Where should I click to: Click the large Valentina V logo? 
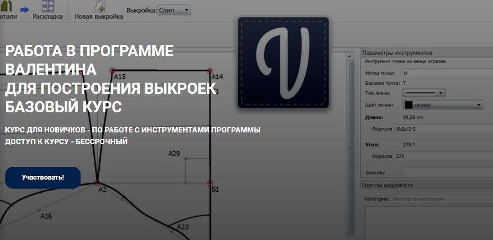pyautogui.click(x=283, y=63)
